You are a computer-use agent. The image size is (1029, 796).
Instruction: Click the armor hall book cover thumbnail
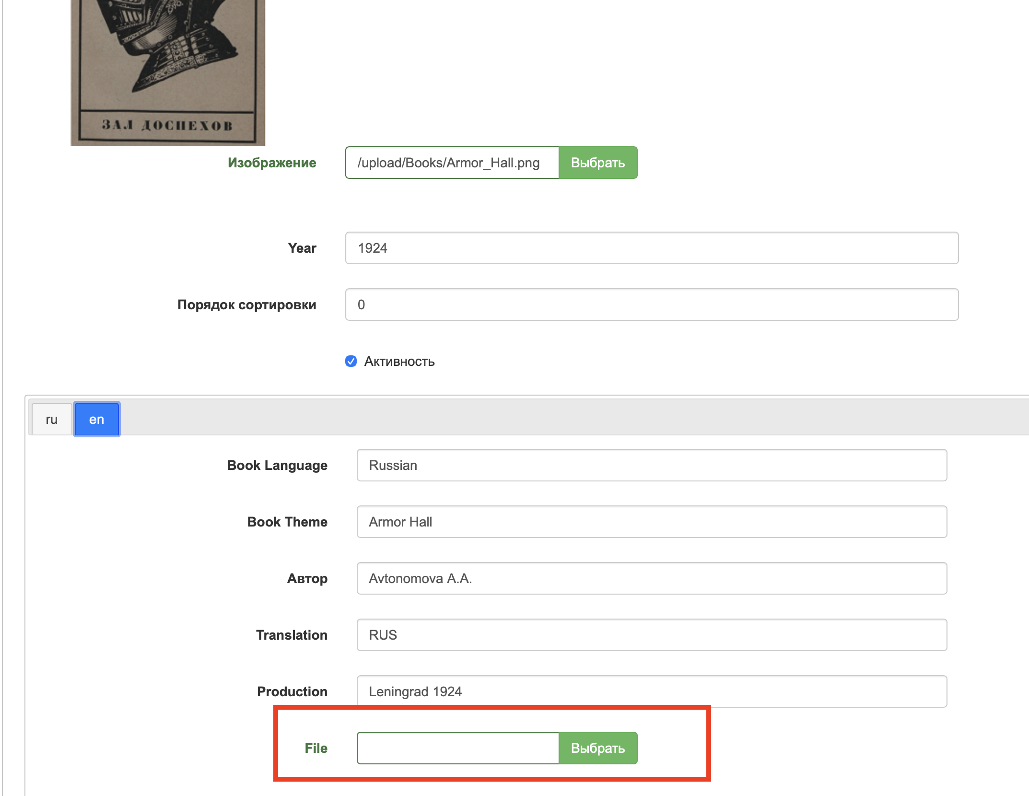coord(167,72)
